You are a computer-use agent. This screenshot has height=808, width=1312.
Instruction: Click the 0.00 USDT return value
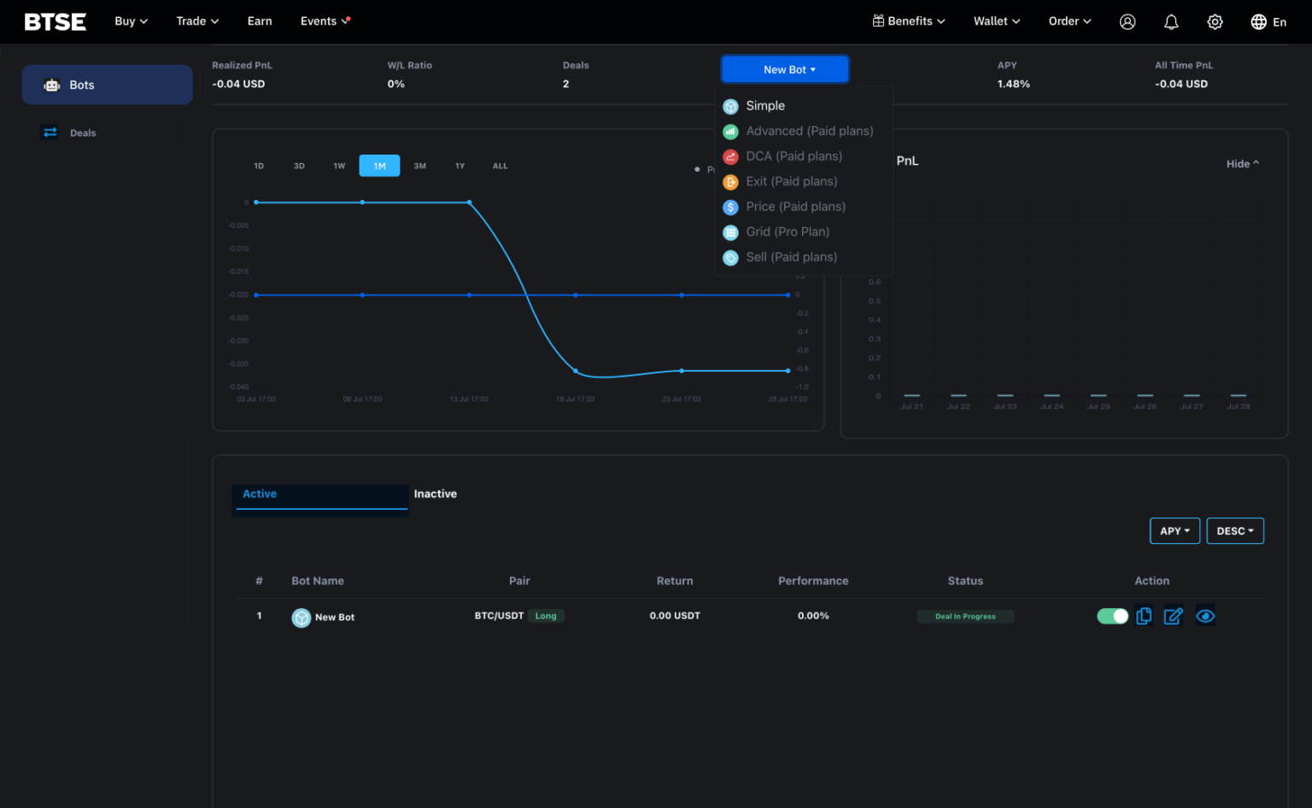675,616
